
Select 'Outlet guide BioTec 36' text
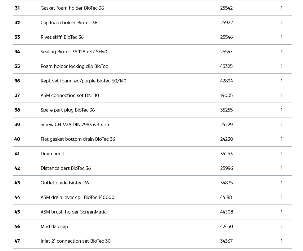65,183
